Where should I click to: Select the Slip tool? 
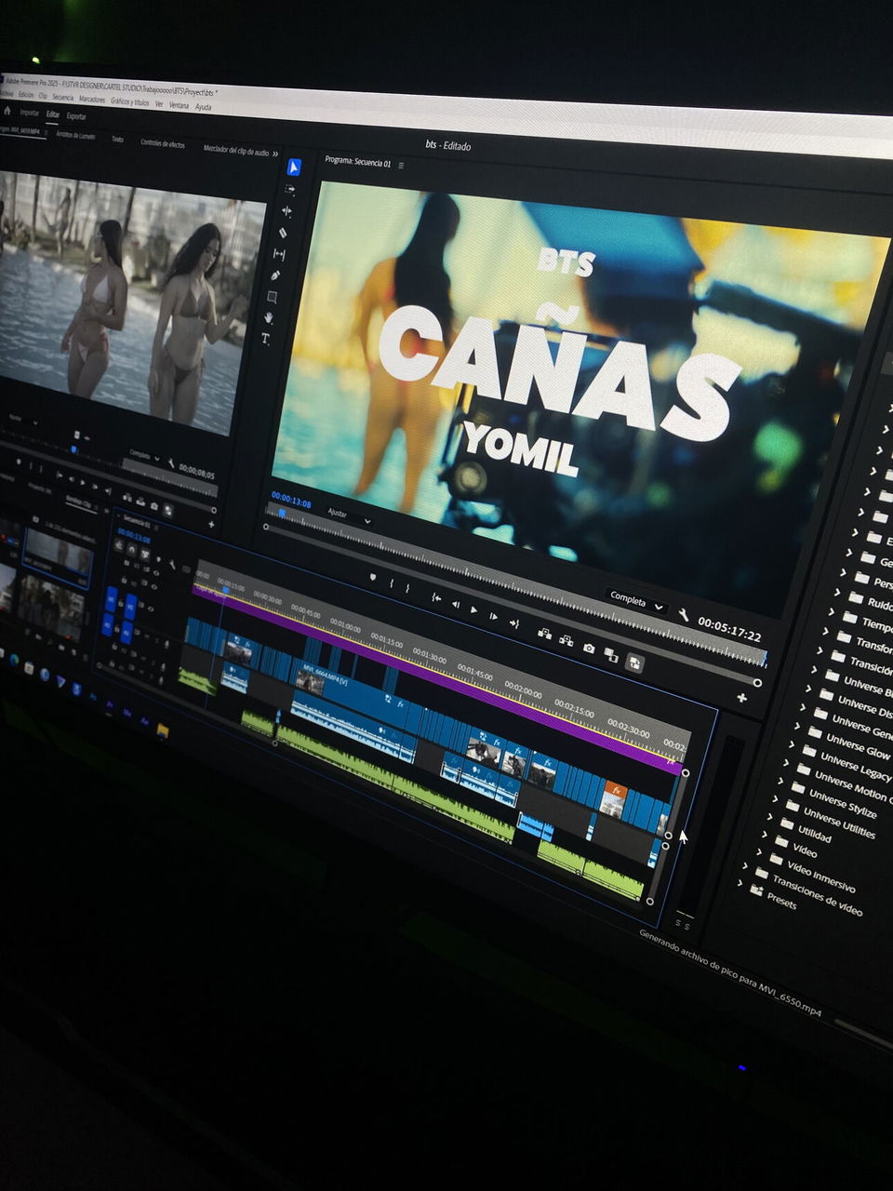tap(279, 254)
